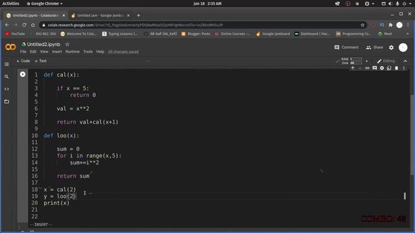
Task: Open the Tools menu
Action: (x=88, y=52)
